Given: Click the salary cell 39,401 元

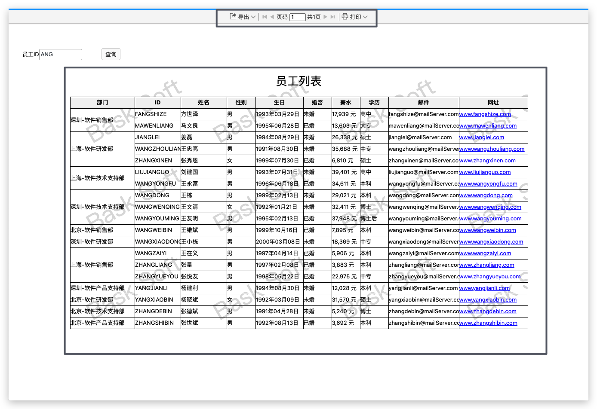Looking at the screenshot, I should [x=346, y=172].
